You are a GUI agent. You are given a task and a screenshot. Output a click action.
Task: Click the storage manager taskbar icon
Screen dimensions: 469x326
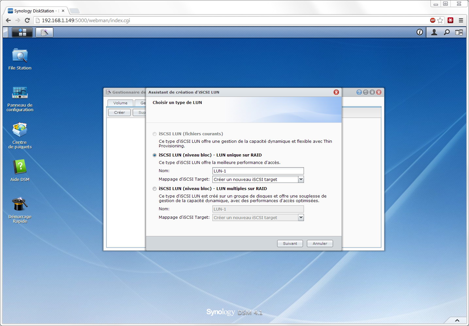(x=44, y=32)
